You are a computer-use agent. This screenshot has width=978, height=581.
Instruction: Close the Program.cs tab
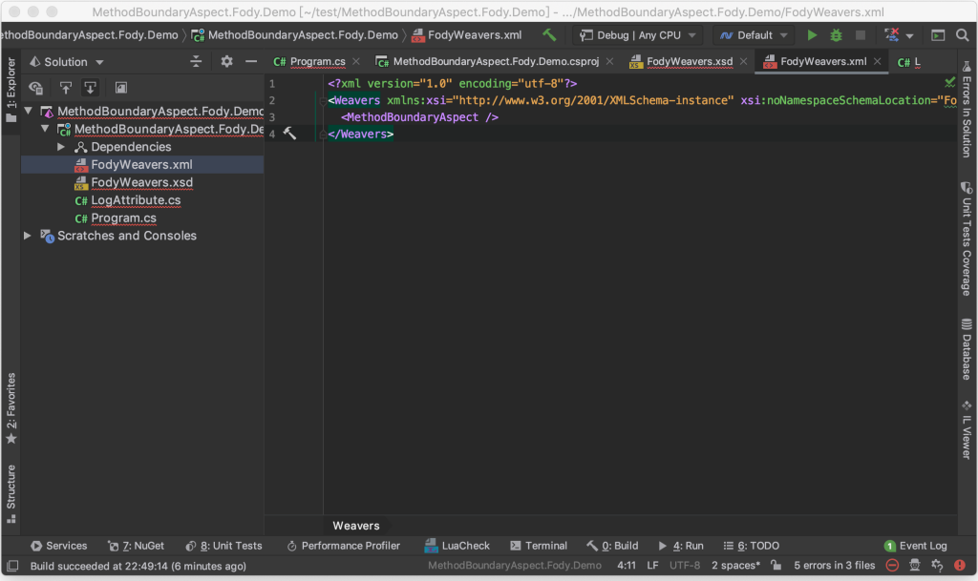[355, 61]
